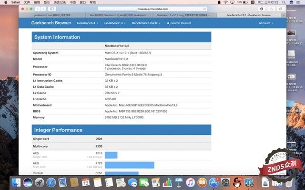
Task: Open the AirPlay display menu
Action: click(232, 2)
